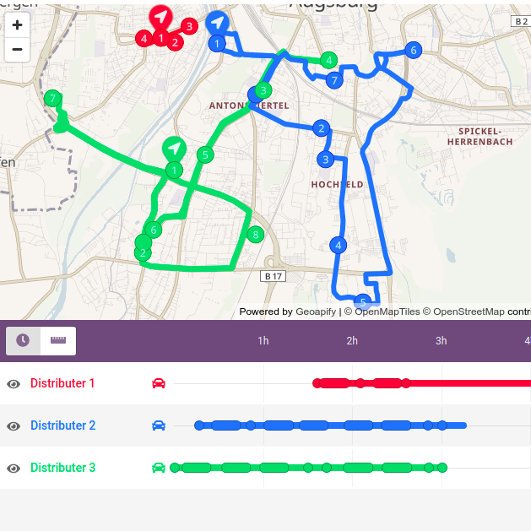The width and height of the screenshot is (531, 531).
Task: Click the blue start location arrow marker
Action: coord(217,23)
